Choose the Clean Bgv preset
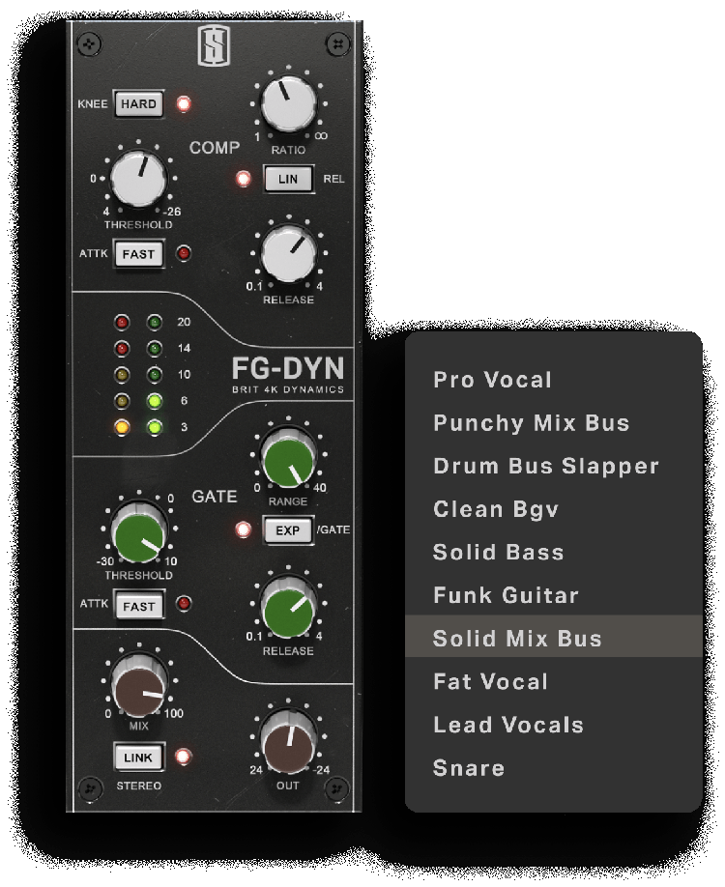Screen dimensions: 725x887 (554, 509)
